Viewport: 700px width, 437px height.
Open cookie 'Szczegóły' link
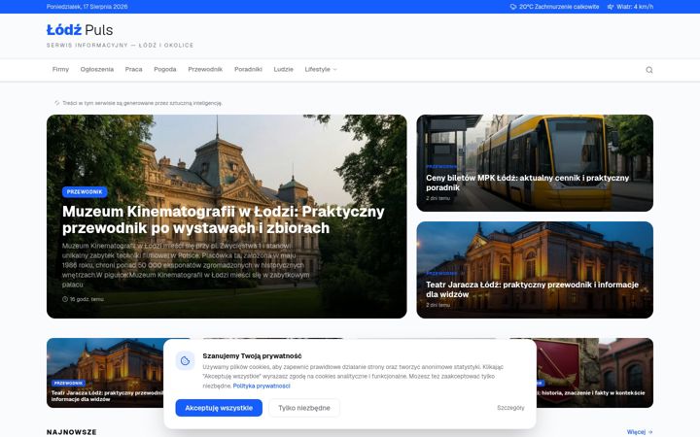(x=510, y=408)
